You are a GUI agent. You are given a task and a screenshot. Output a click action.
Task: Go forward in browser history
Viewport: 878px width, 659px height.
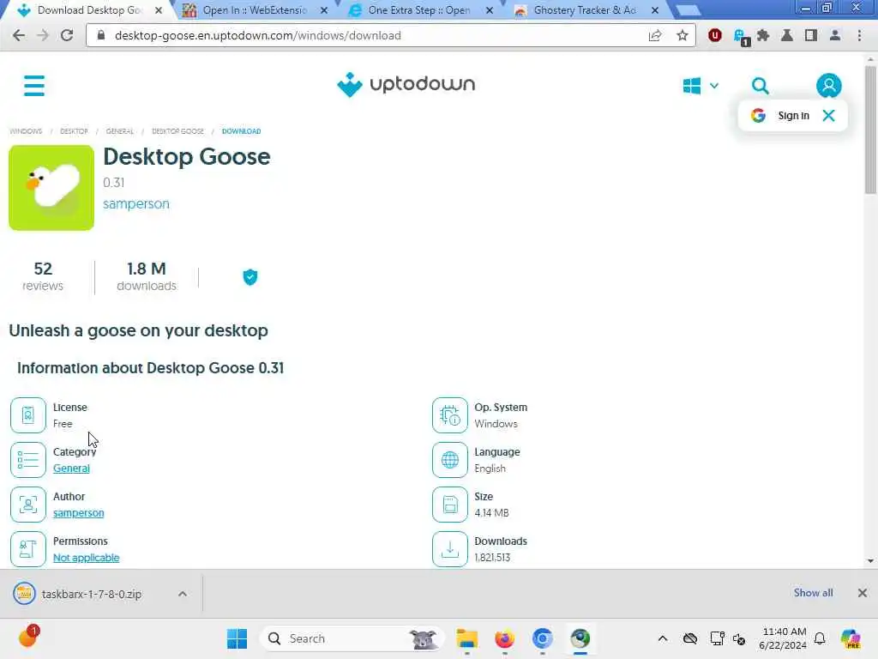[x=43, y=35]
